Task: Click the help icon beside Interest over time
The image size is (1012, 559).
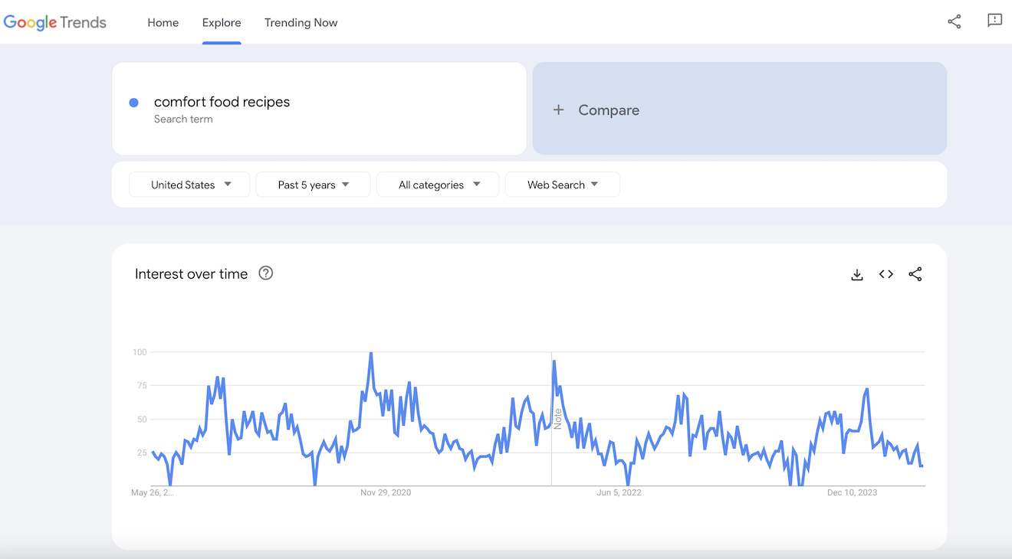Action: (266, 273)
